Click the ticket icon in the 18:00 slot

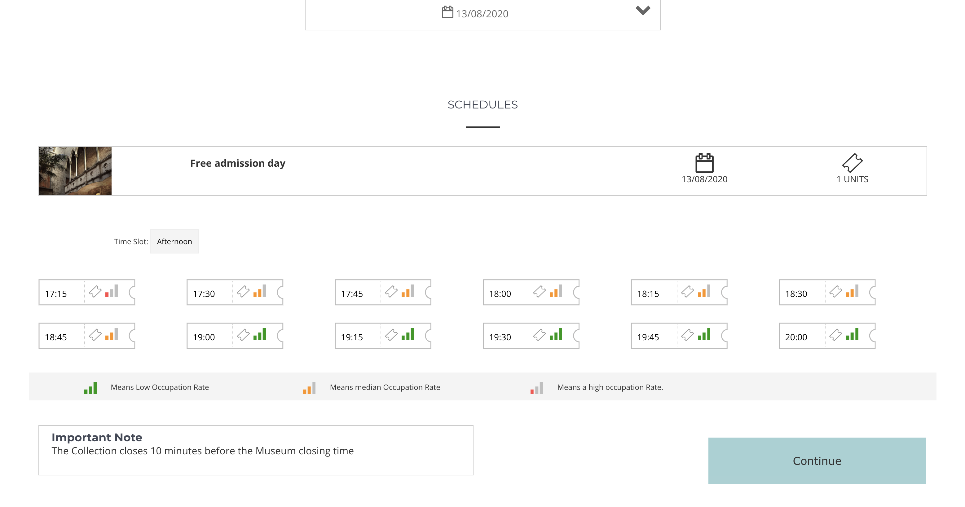(540, 291)
